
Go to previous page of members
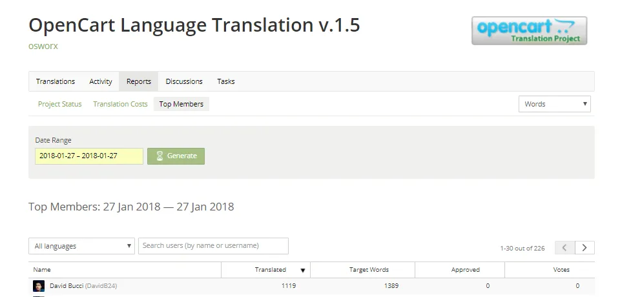[564, 248]
